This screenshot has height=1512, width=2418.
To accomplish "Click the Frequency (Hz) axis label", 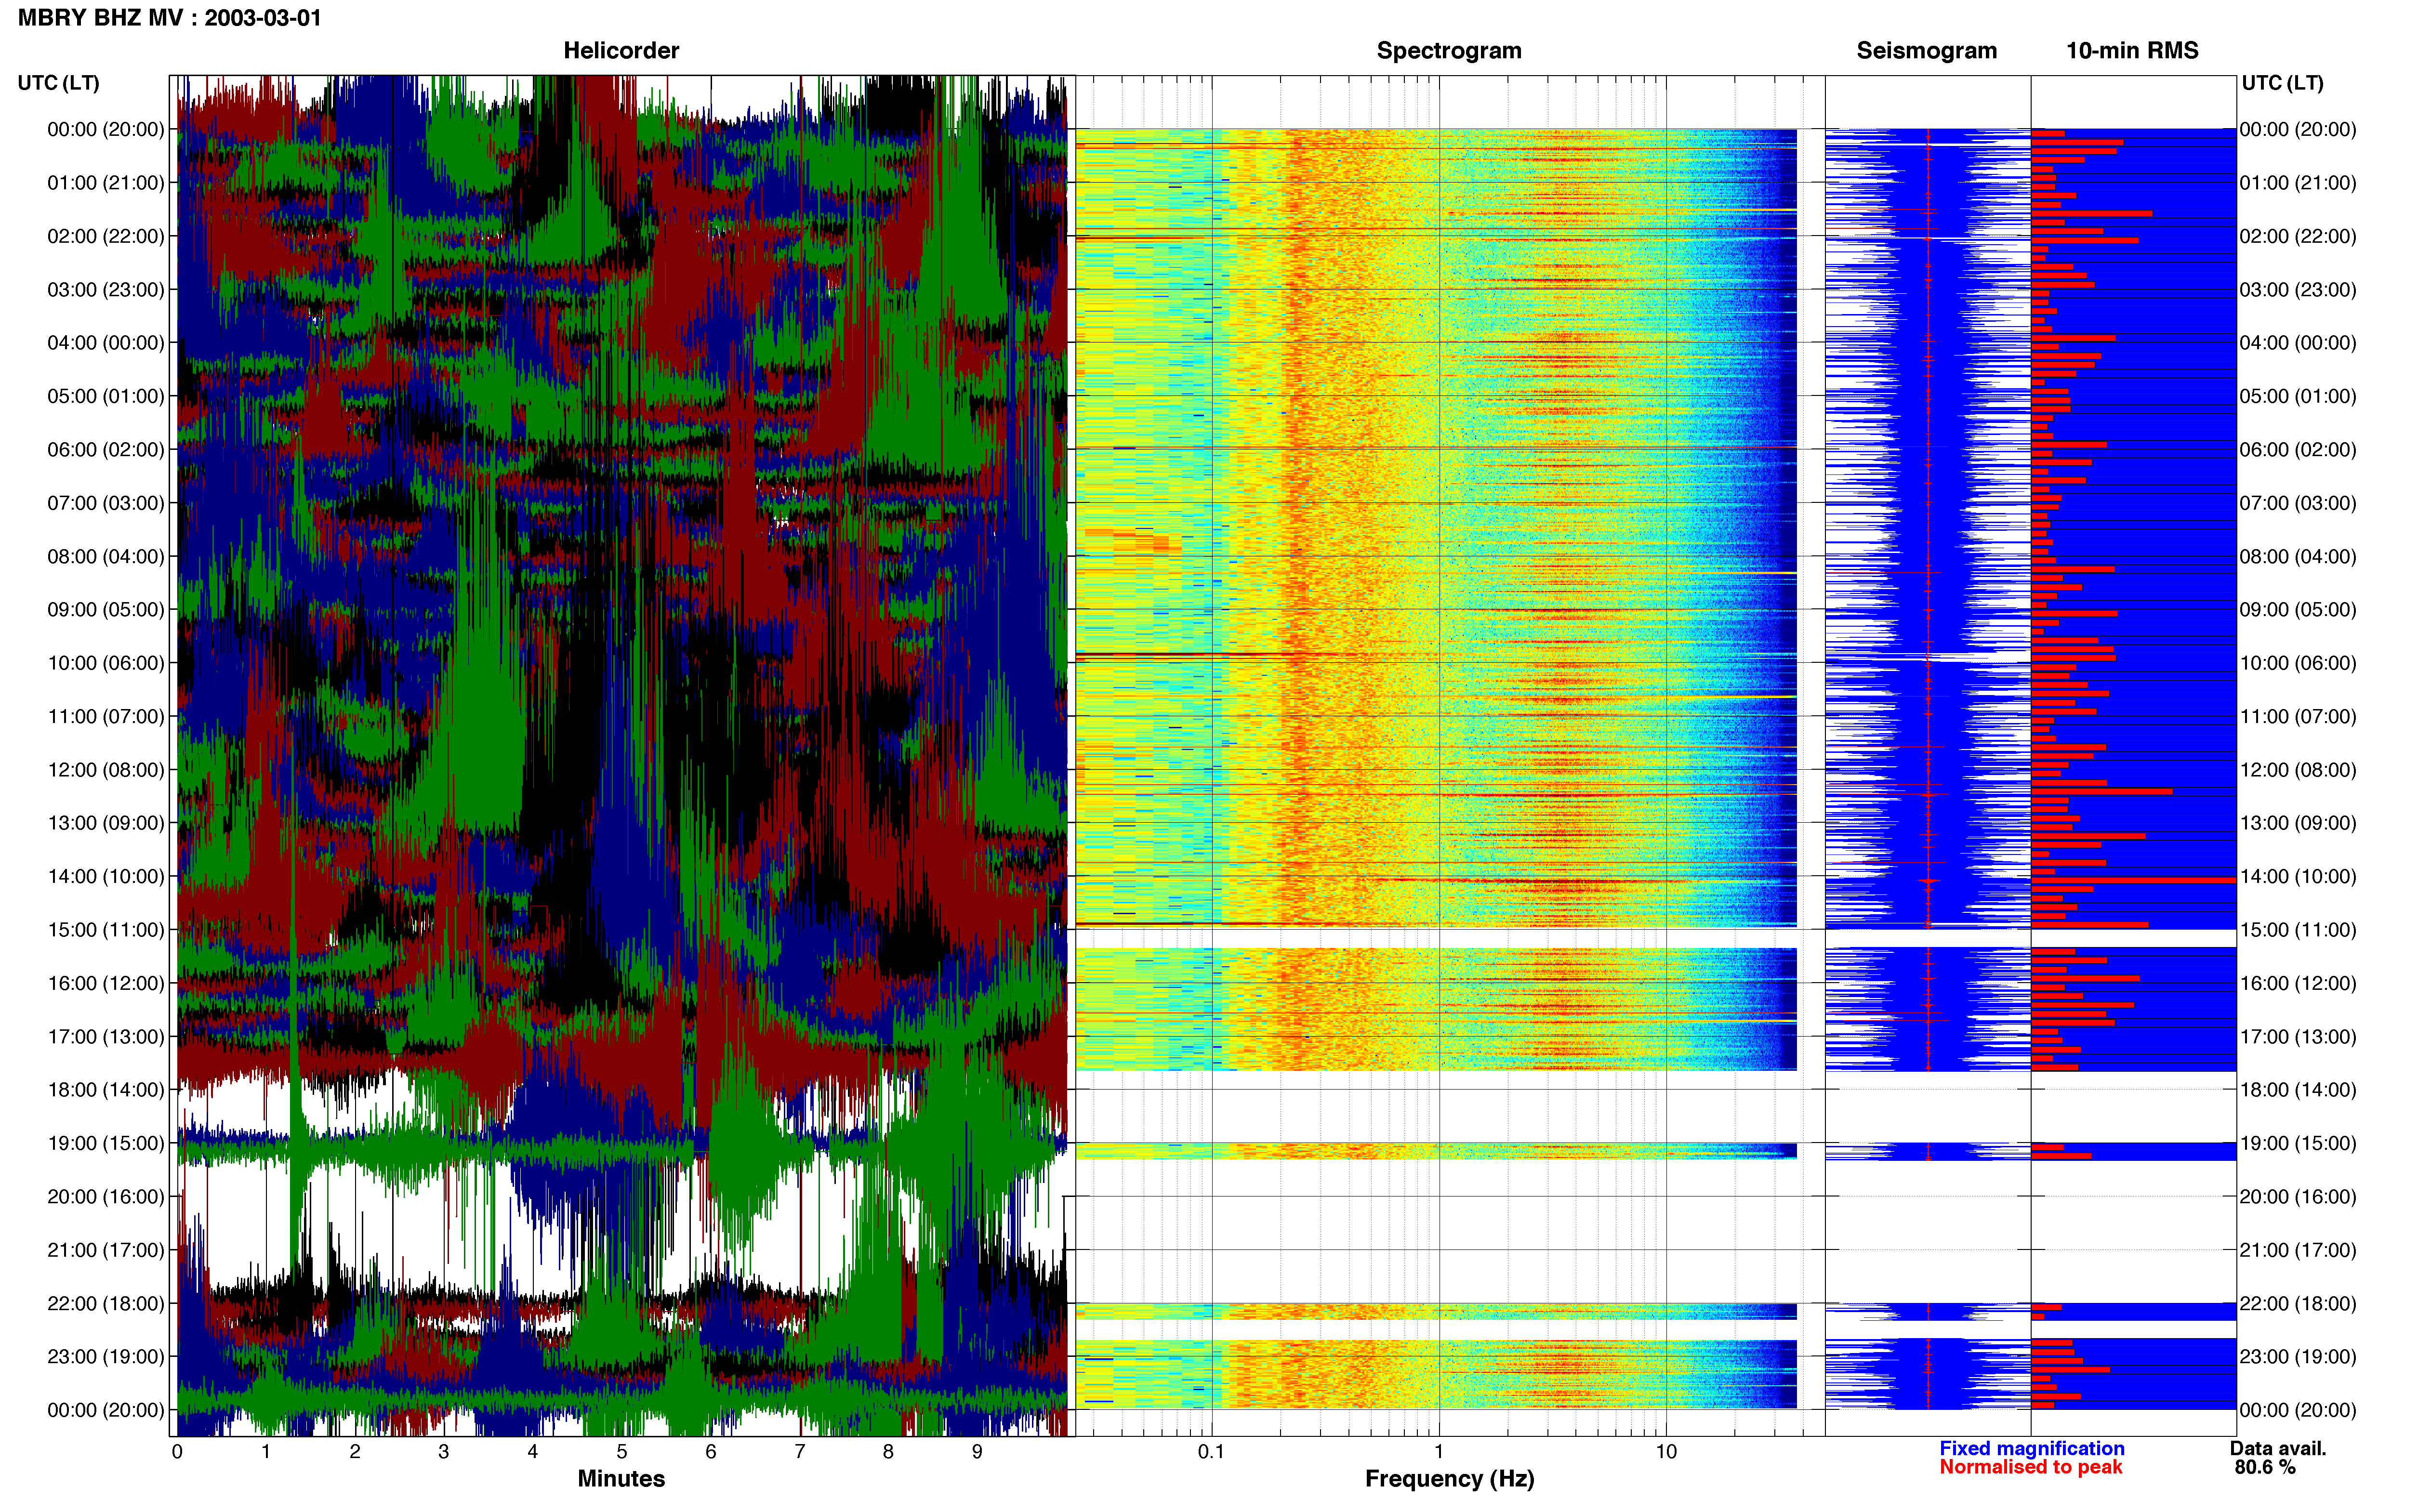I will (1449, 1478).
